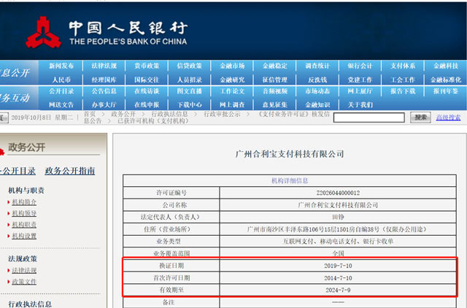Open 下载中心 navigation item

(x=190, y=105)
